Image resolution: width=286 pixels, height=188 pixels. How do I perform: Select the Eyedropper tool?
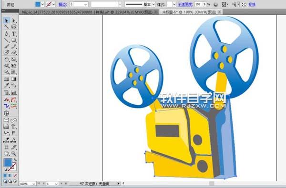[6, 85]
